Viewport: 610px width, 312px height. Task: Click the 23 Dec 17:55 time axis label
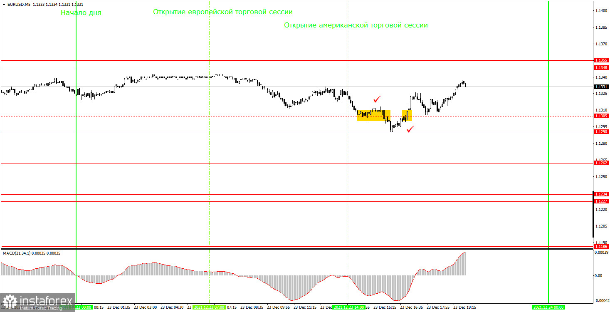[438, 307]
